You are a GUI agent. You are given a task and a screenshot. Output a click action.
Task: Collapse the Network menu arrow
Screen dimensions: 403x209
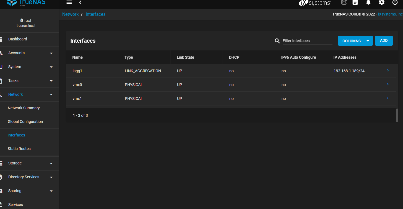51,94
